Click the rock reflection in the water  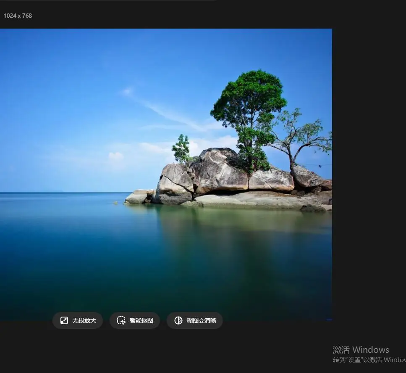tap(233, 228)
